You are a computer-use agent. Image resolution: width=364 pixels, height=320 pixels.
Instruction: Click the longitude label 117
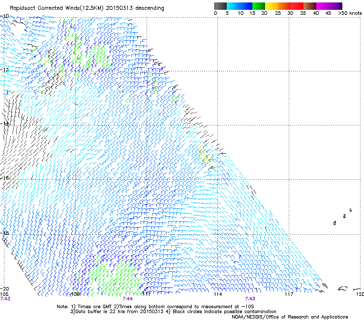(289, 294)
